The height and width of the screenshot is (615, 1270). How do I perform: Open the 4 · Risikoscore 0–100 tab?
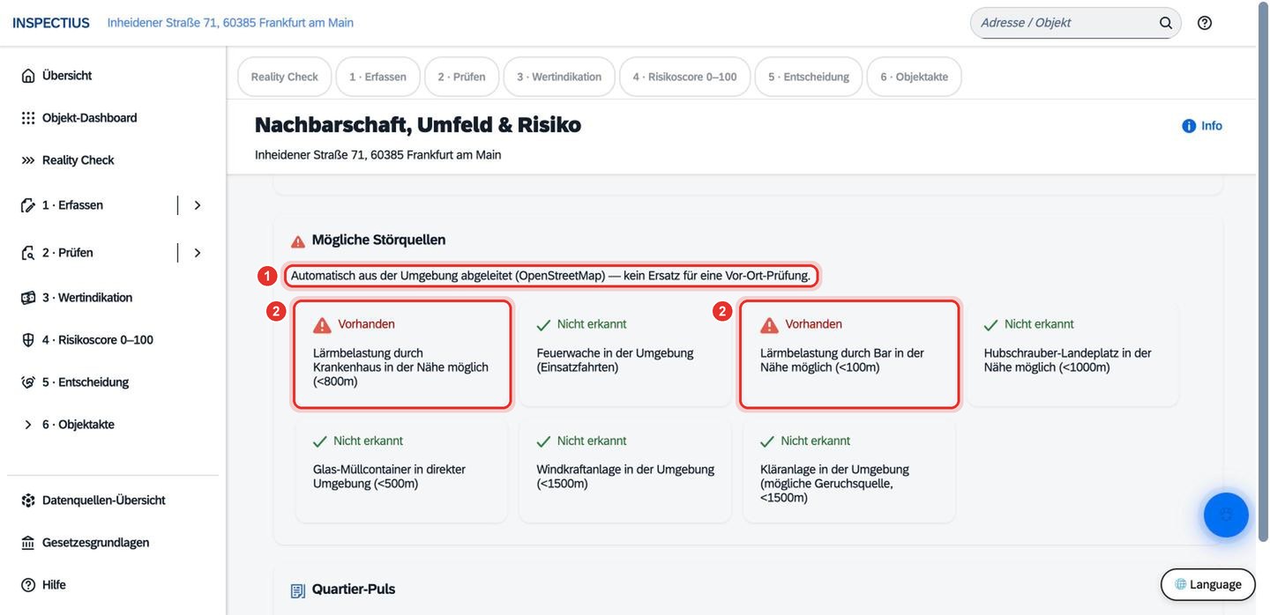[x=684, y=77]
